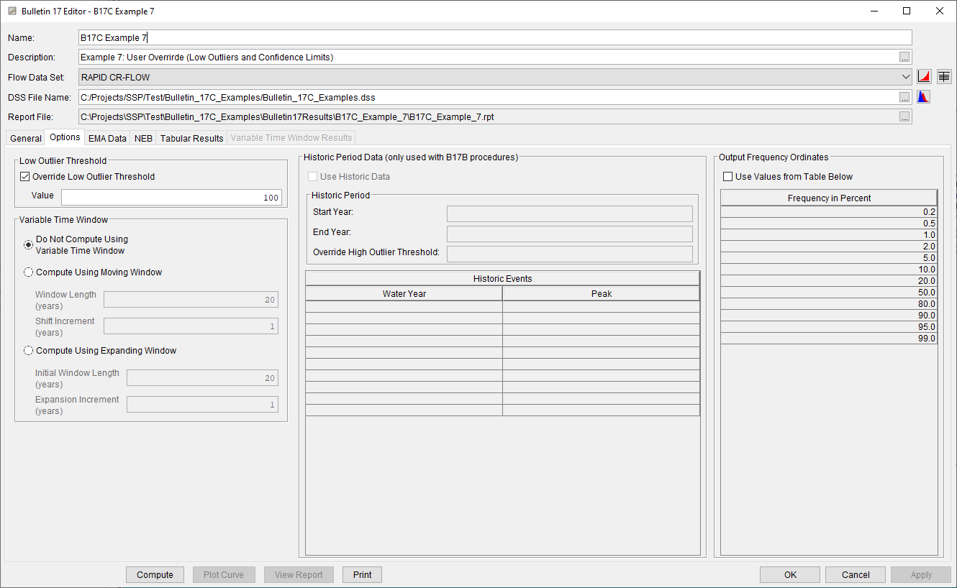The height and width of the screenshot is (588, 957).
Task: Apply the current settings
Action: pyautogui.click(x=920, y=574)
